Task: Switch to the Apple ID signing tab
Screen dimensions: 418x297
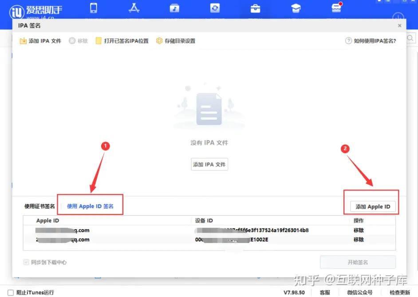Action: coord(90,206)
